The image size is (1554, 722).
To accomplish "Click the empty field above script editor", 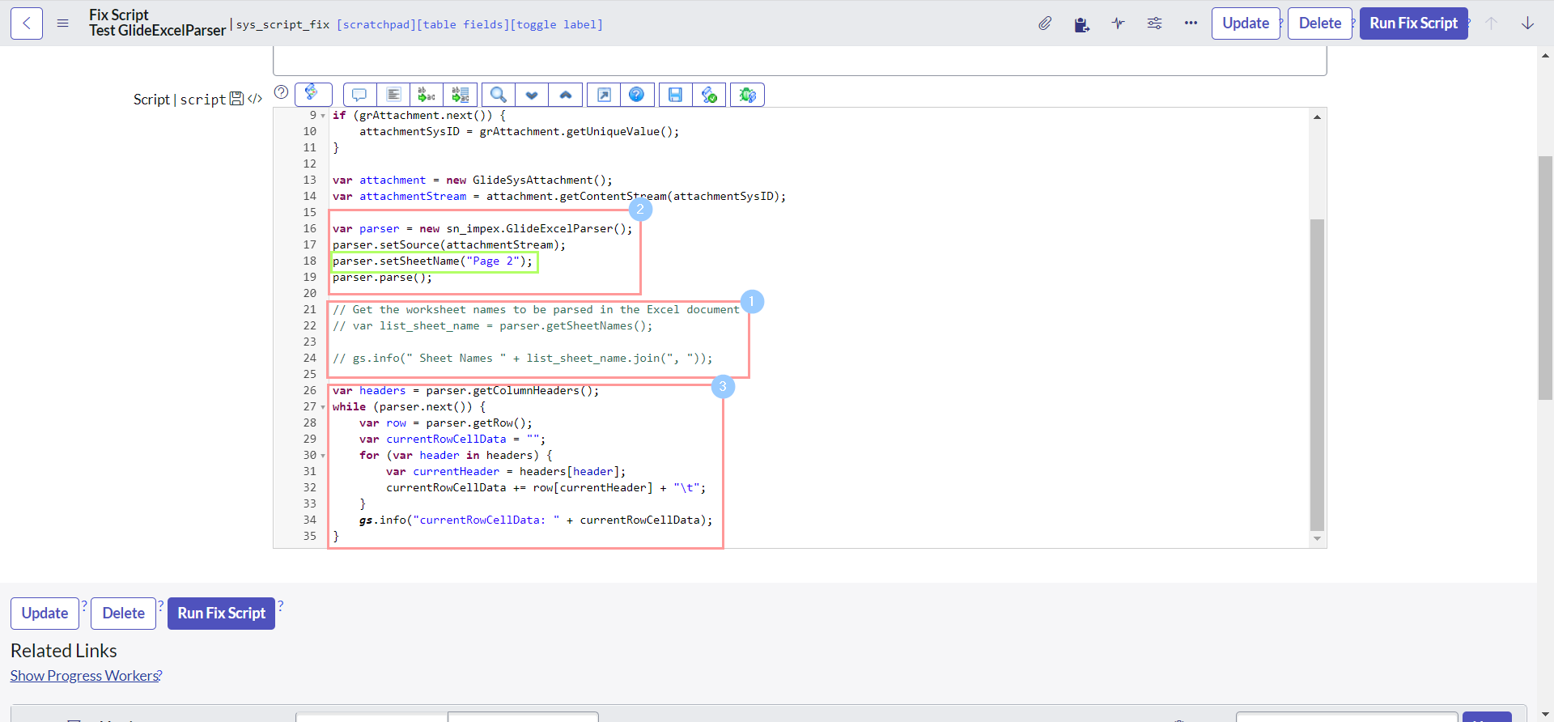I will [800, 61].
